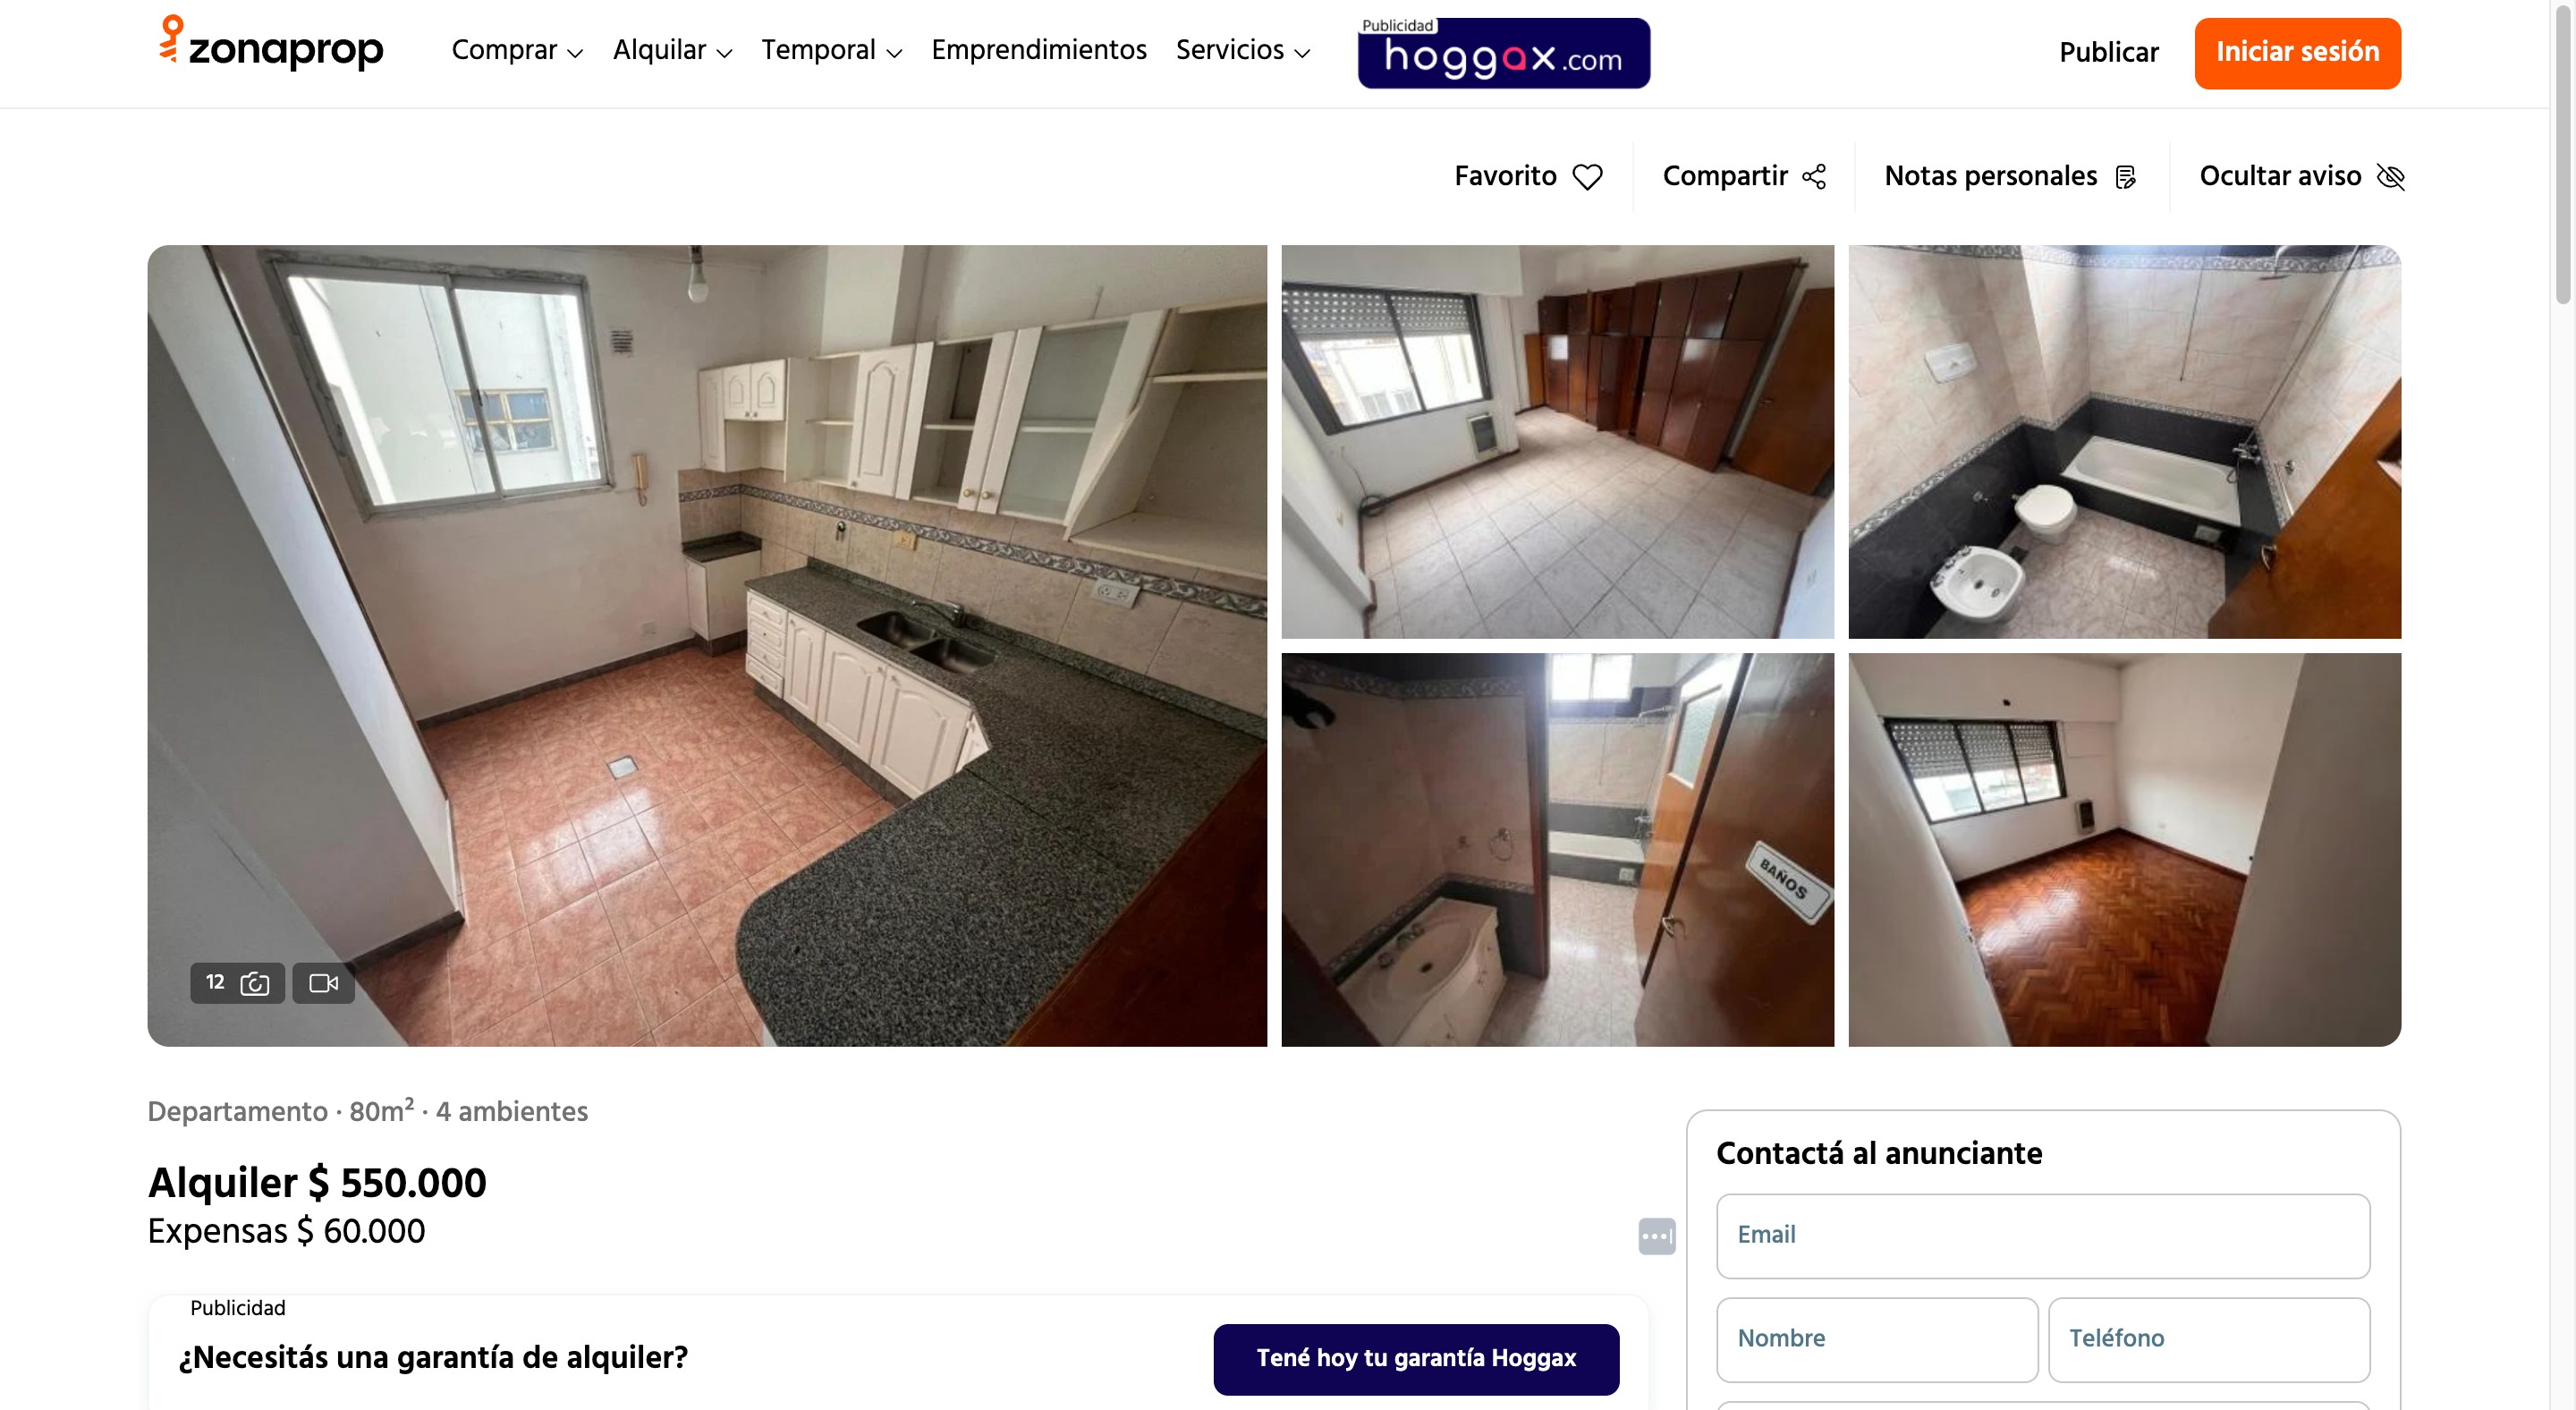Click the Zonaprop logo

271,44
